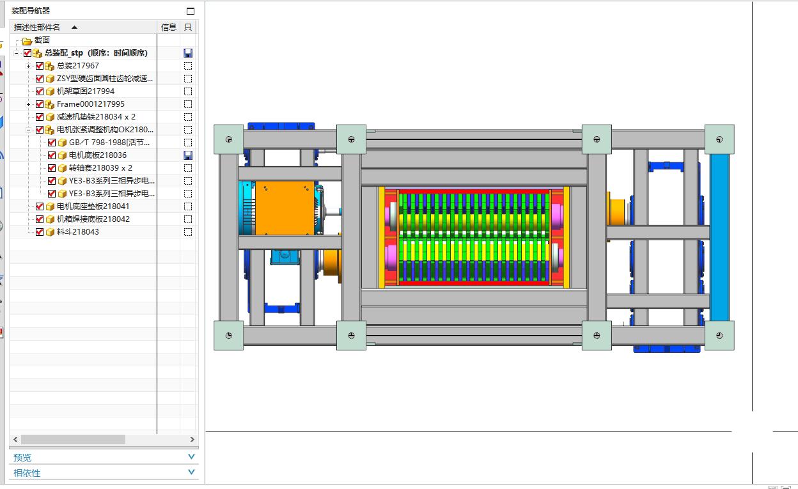This screenshot has height=489, width=798.
Task: Collapse the 电机张紧调整机构OK2180 node
Action: tap(28, 130)
